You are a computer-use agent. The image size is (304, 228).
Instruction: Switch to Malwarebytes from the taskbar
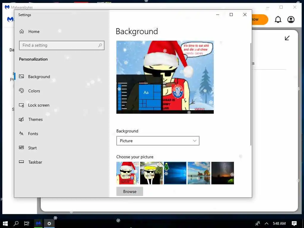(38, 224)
